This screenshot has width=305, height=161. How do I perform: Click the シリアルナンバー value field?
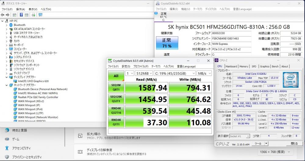point(231,38)
